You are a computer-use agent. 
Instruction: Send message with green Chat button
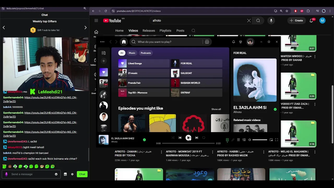point(82,174)
